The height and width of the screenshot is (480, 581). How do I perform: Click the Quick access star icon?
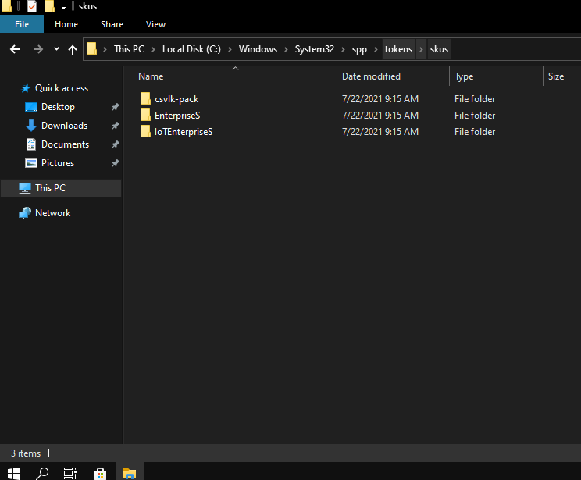[26, 88]
